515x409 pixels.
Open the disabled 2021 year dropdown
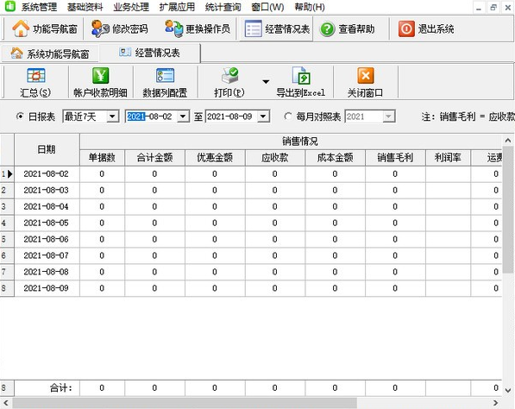point(388,116)
